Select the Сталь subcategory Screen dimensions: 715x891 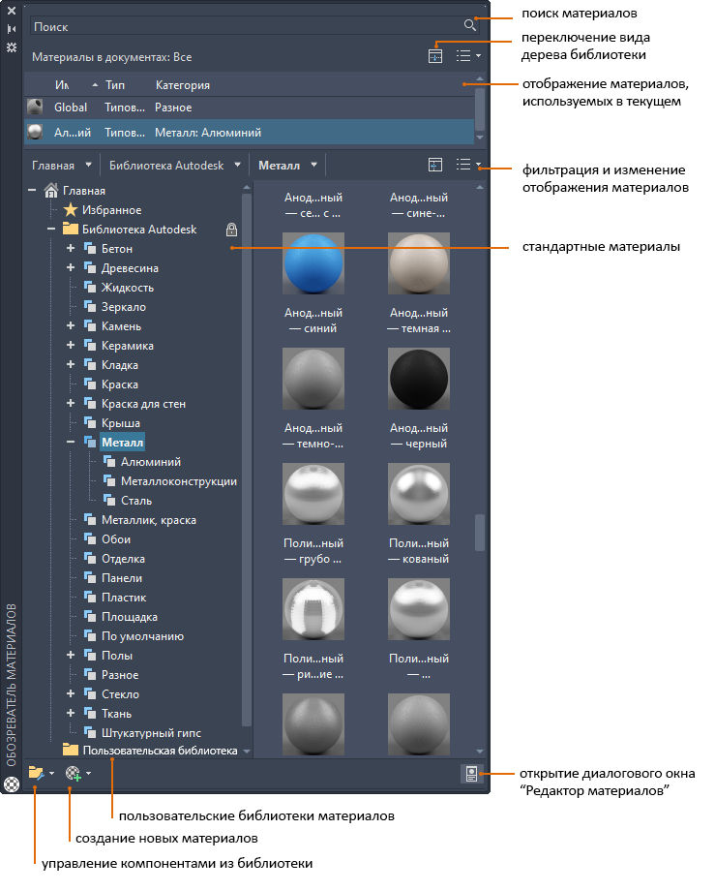(136, 501)
